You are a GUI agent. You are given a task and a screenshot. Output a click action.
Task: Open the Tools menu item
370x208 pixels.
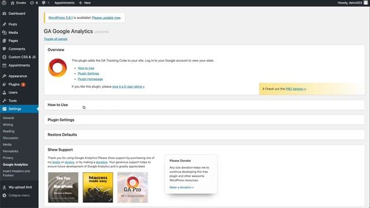click(13, 101)
